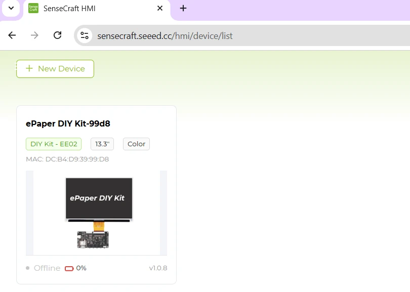View site information in address bar
The width and height of the screenshot is (410, 292).
click(x=85, y=35)
